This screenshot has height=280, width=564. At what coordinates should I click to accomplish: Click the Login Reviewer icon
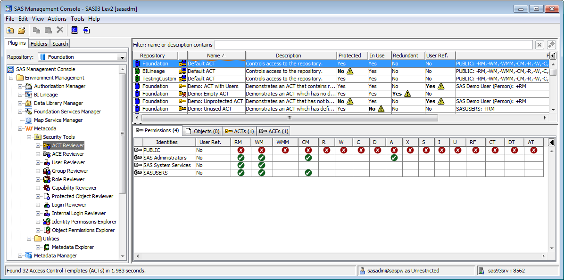pyautogui.click(x=46, y=205)
